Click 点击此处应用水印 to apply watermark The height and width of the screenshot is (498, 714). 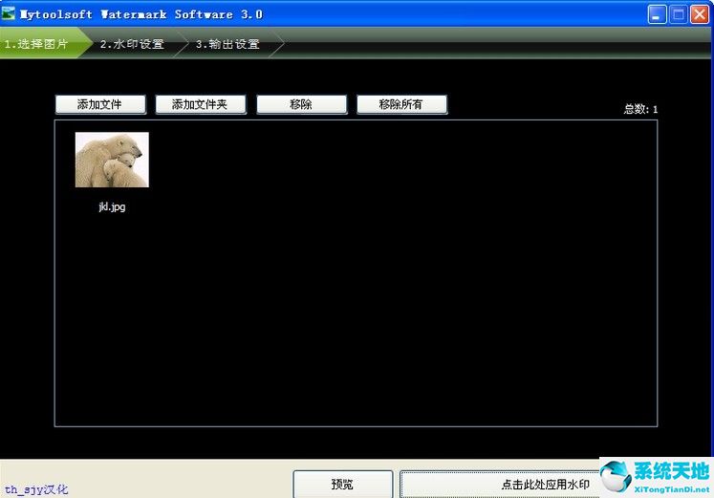click(497, 485)
